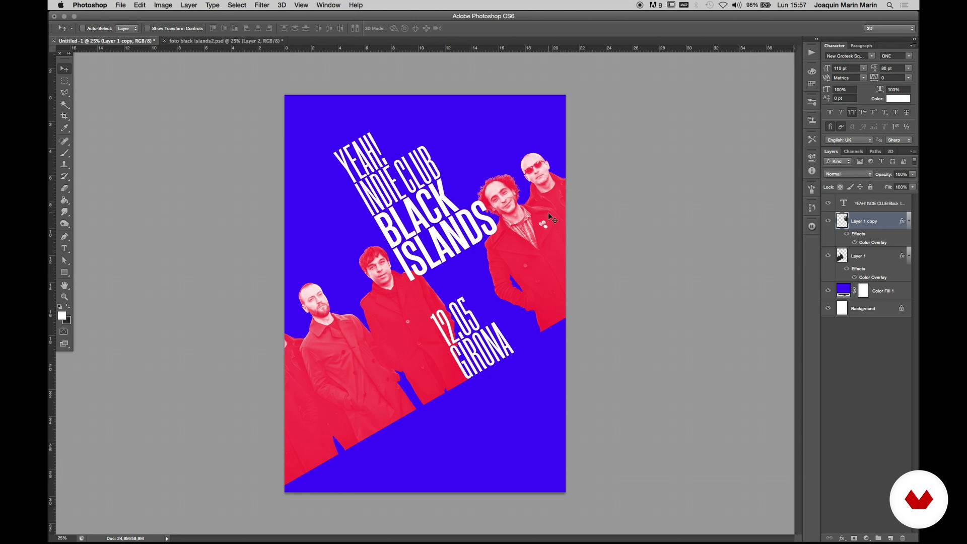Click the layer style fx icon at panel bottom
967x544 pixels.
click(842, 538)
